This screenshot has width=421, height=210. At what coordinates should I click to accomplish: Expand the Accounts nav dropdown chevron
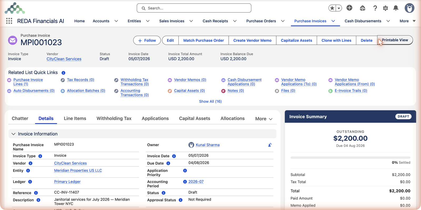click(116, 21)
